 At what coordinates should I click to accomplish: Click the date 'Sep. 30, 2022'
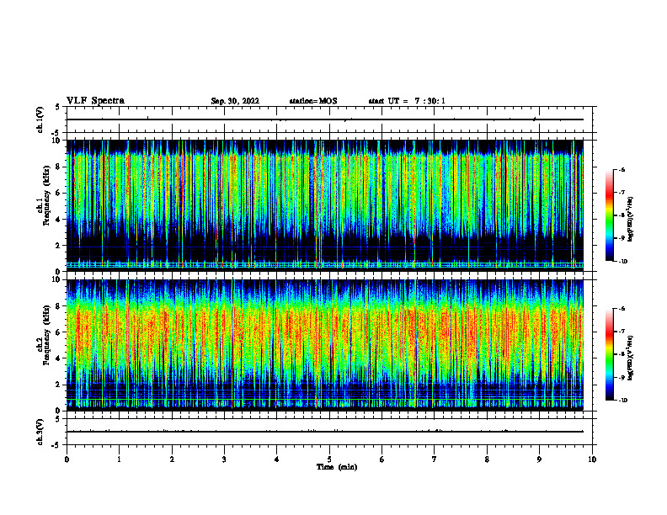coord(235,101)
